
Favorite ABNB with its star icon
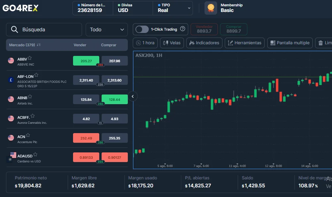pyautogui.click(x=30, y=97)
